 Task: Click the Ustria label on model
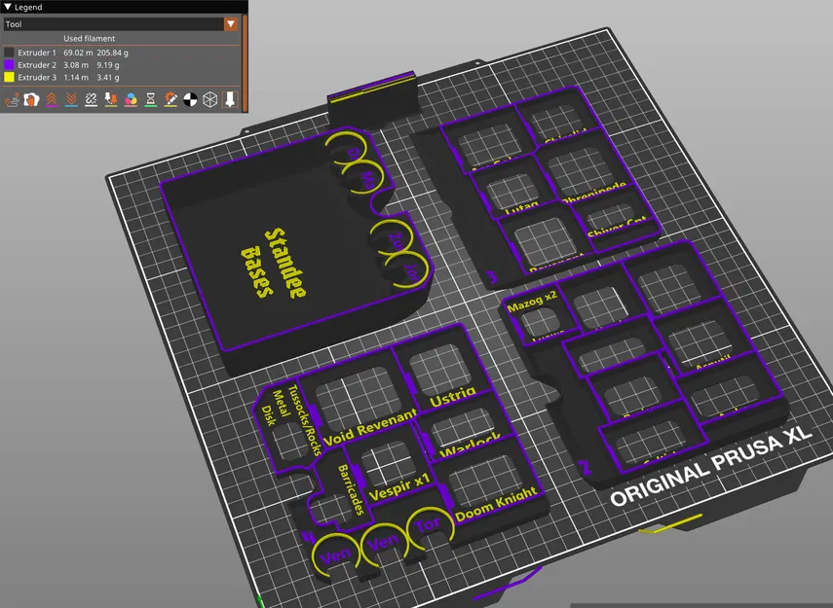click(x=453, y=396)
